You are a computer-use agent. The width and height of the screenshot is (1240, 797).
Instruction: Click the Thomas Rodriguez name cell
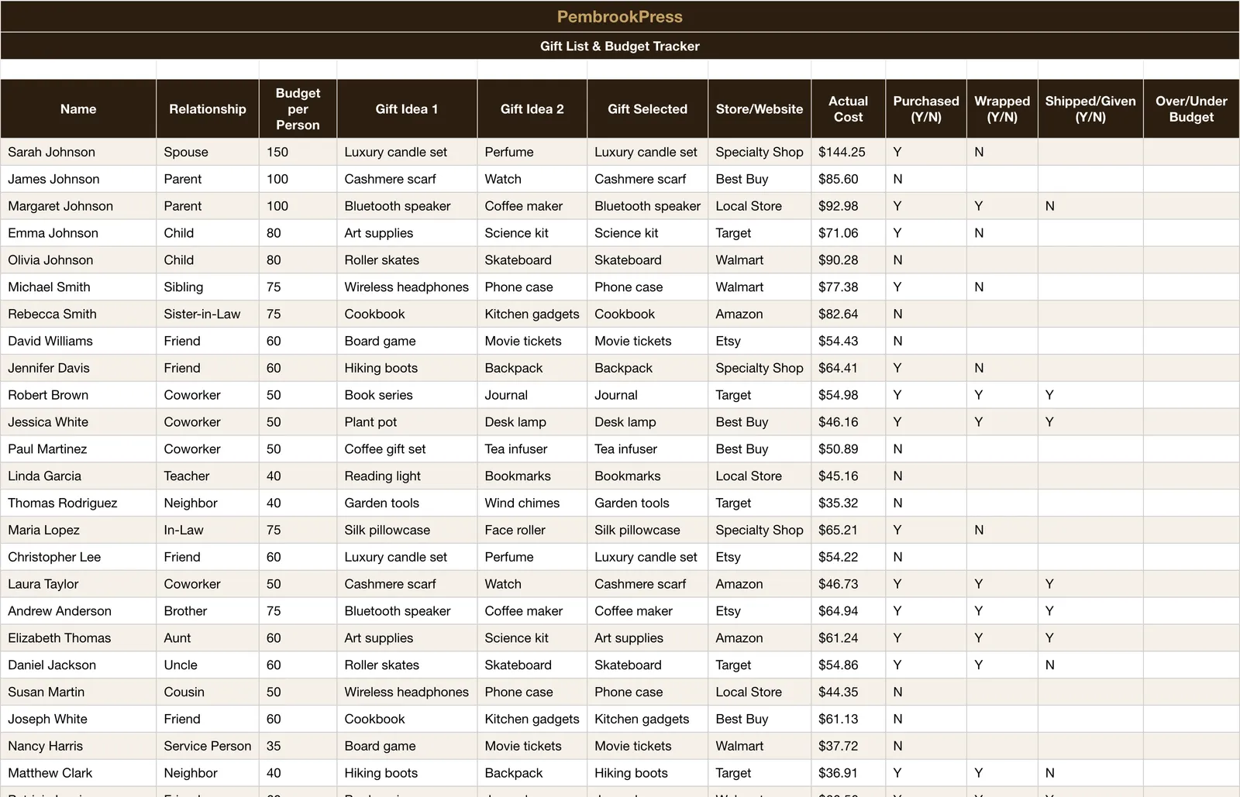pyautogui.click(x=78, y=503)
